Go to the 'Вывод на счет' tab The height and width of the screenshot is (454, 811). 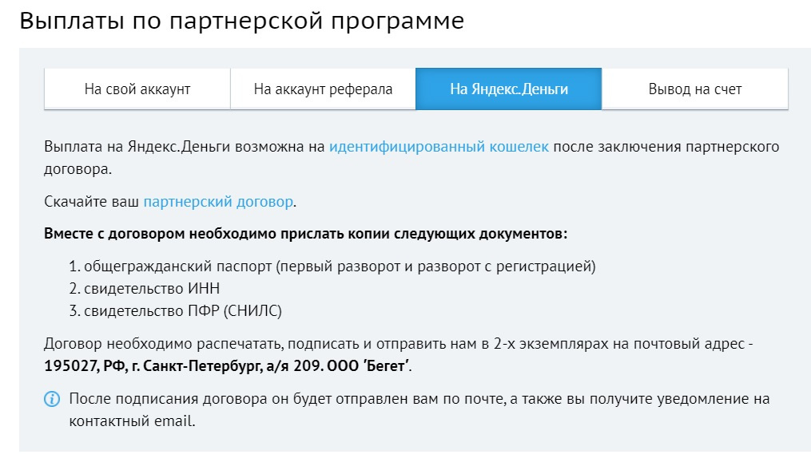tap(694, 89)
